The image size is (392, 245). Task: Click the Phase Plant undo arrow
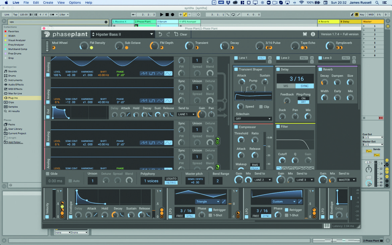click(x=160, y=34)
